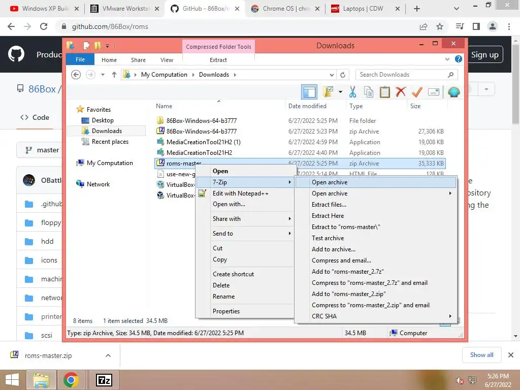Open the Customize Quick Access Toolbar dropdown
520x390 pixels.
[x=107, y=46]
